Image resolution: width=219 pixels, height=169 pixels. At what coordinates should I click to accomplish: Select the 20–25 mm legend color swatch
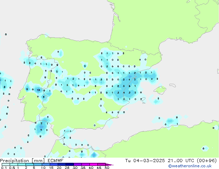61,165
